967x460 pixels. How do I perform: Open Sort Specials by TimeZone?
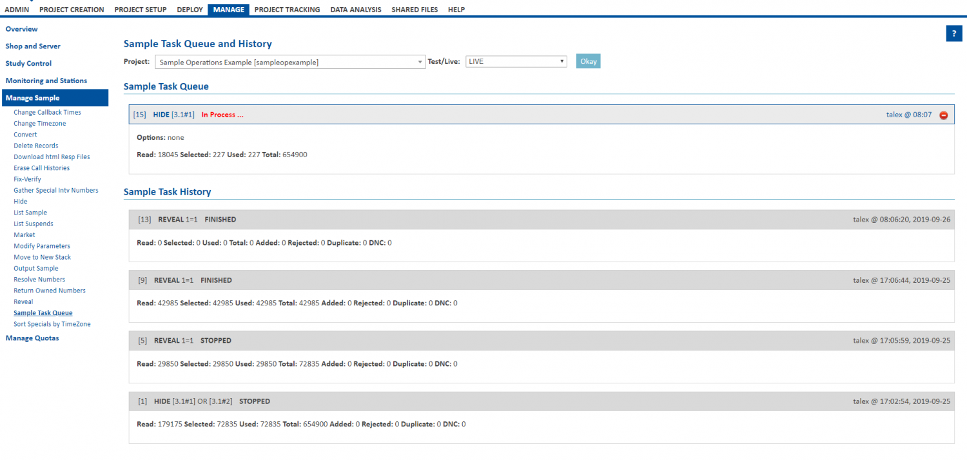click(52, 323)
